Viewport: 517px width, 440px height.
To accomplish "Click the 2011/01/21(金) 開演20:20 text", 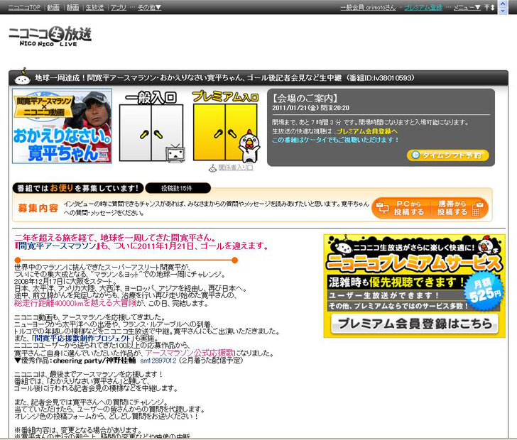I will click(x=310, y=108).
